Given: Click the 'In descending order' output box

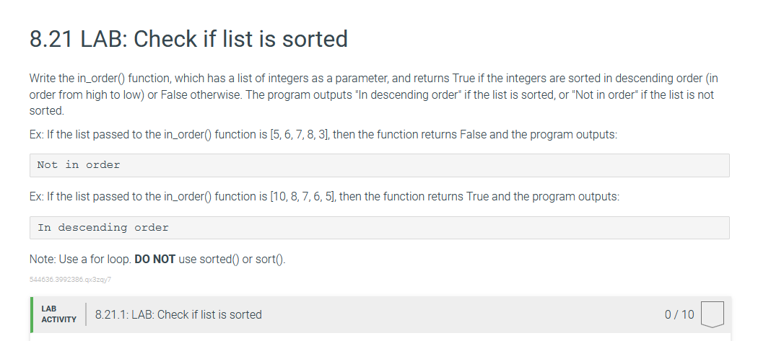Looking at the screenshot, I should [x=380, y=228].
